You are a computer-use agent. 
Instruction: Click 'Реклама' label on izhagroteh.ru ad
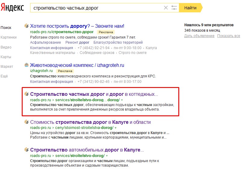(x=65, y=71)
